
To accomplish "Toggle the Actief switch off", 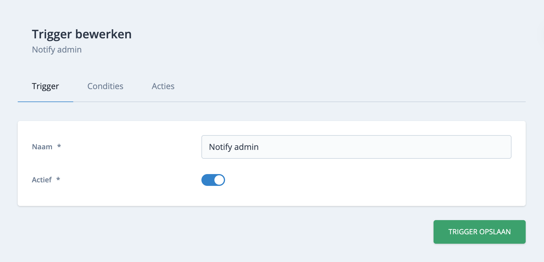I will point(213,180).
